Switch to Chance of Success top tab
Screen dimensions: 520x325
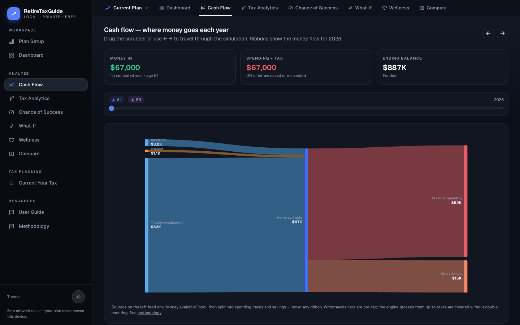pos(313,8)
